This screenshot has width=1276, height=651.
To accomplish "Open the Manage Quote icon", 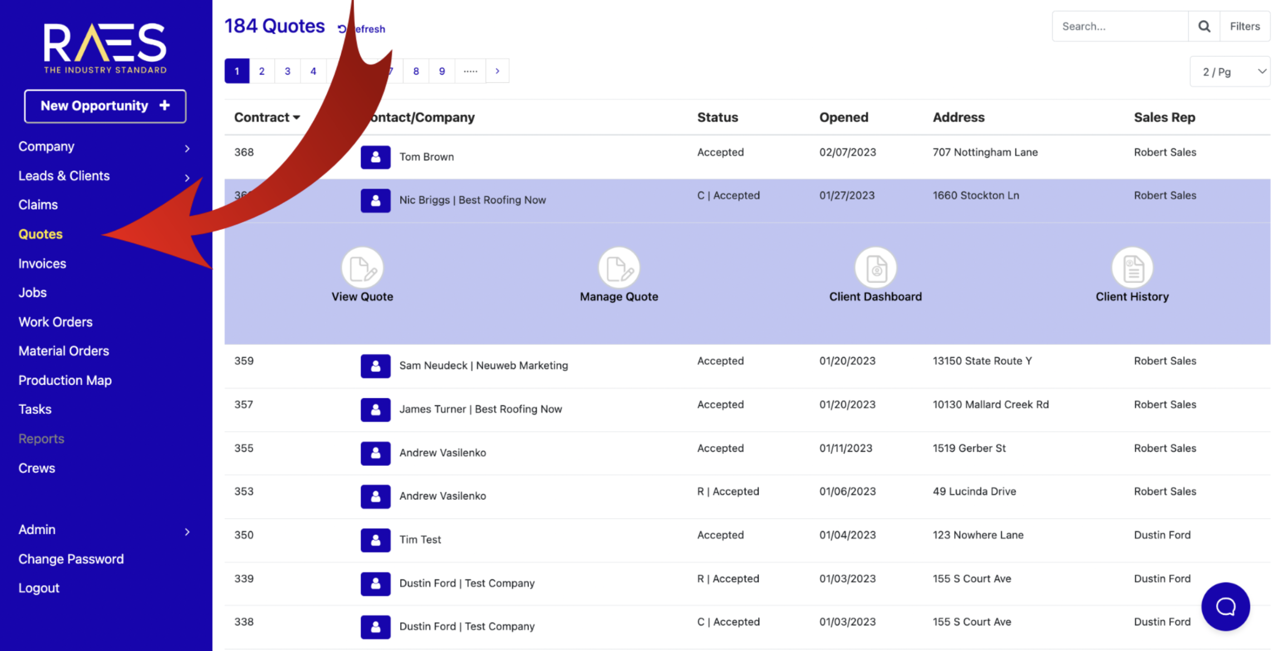I will (619, 268).
